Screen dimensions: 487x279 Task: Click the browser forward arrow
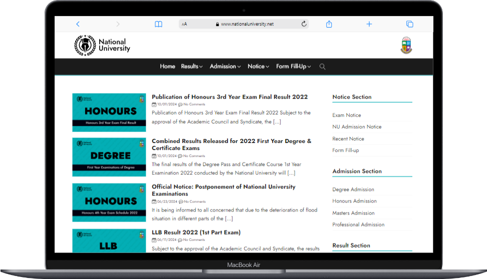point(118,24)
